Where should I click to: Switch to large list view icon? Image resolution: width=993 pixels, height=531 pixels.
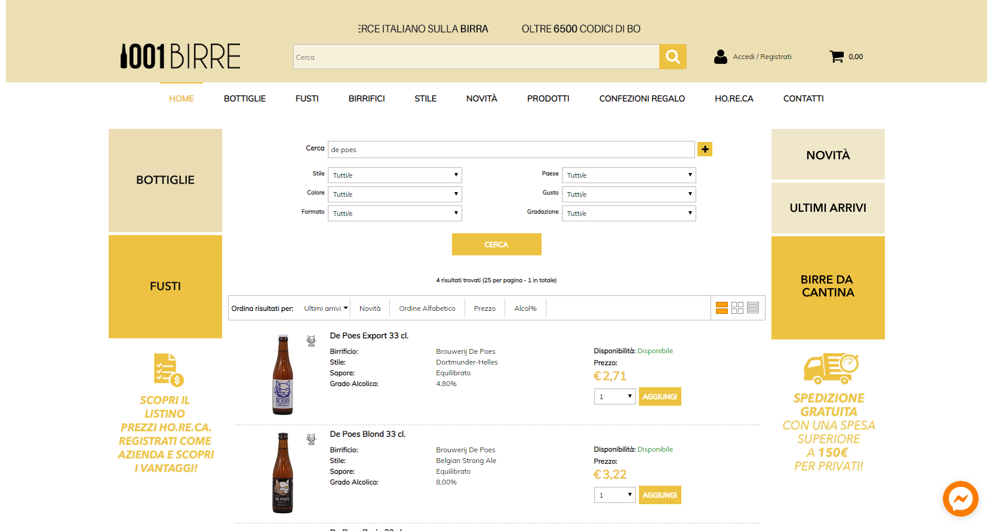pyautogui.click(x=722, y=308)
